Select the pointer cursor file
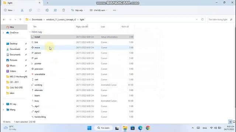Image resolution: width=236 pixels, height=132 pixels. tap(82, 63)
